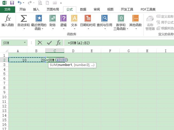Click the fx button beside the formula bar
Screen dimensions: 174x130
click(x=58, y=43)
